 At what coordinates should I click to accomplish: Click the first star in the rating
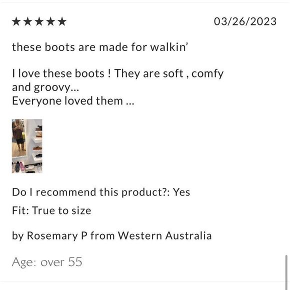pyautogui.click(x=16, y=21)
